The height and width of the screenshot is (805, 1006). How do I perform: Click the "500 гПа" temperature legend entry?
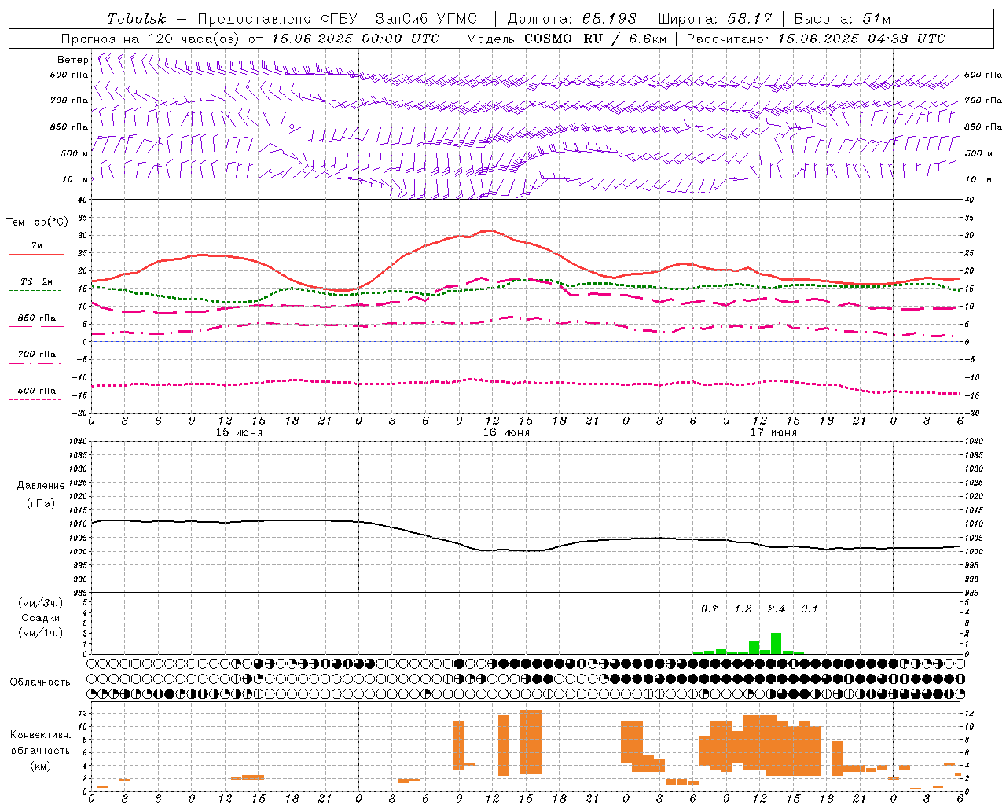[x=36, y=391]
